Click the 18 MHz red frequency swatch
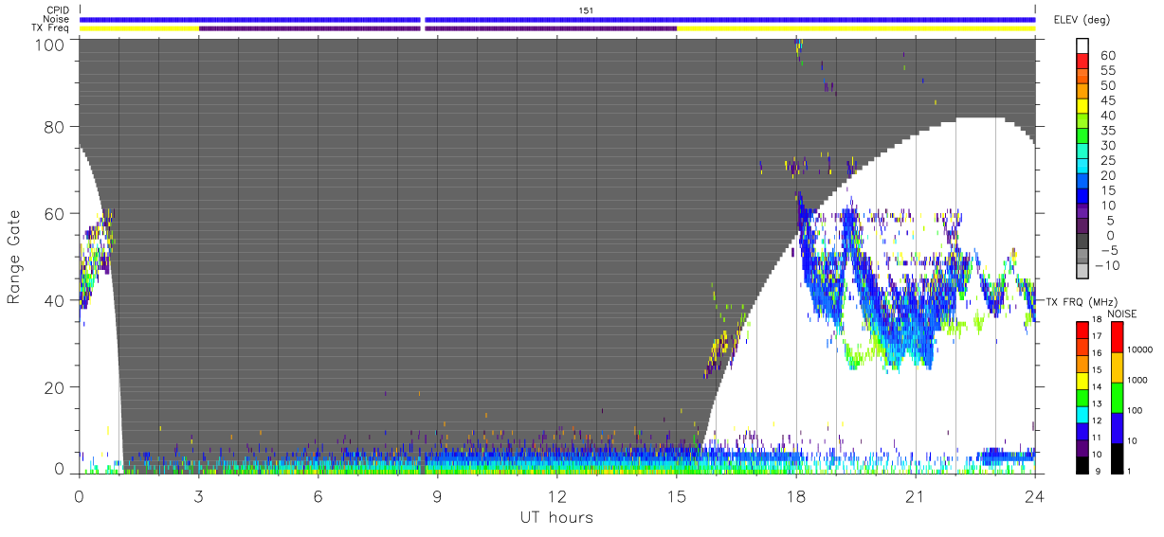Screen dimensions: 1164x537 (x=1082, y=329)
